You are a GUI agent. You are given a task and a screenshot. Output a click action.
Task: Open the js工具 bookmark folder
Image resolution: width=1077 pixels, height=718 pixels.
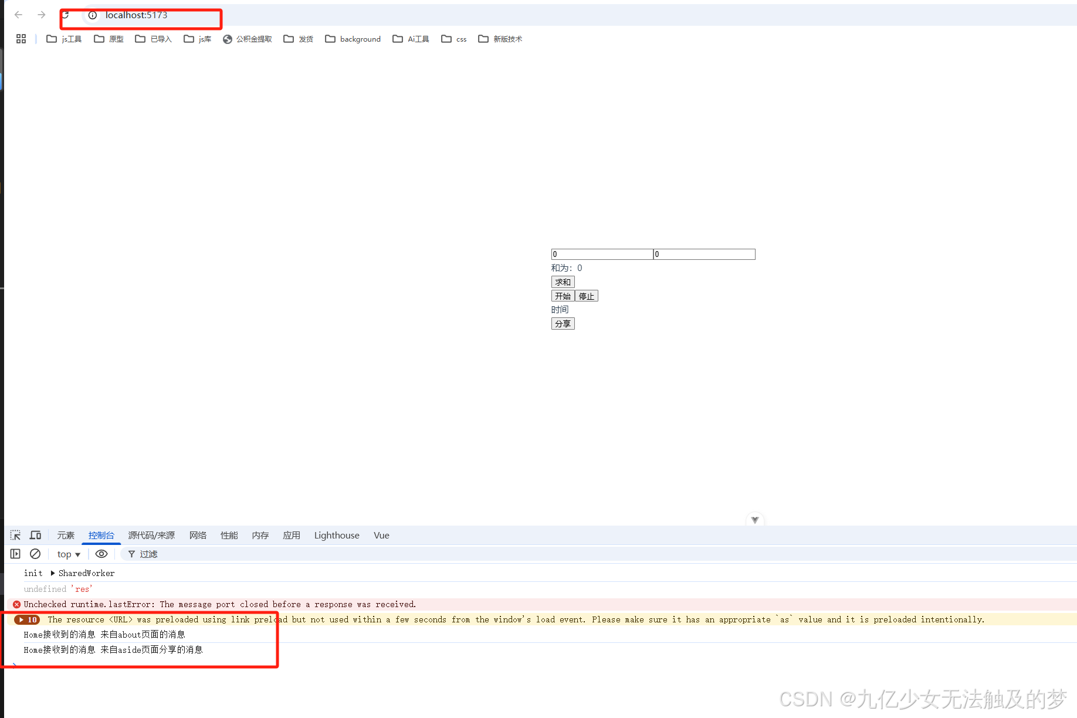click(x=64, y=39)
